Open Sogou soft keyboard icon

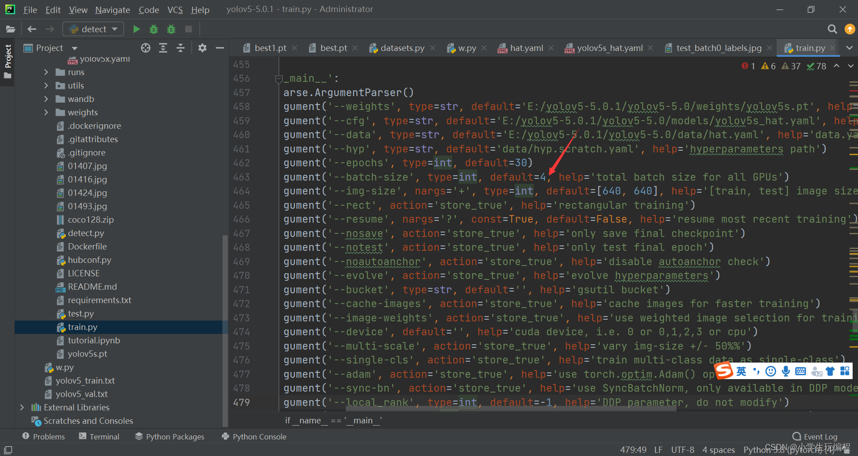click(x=801, y=371)
